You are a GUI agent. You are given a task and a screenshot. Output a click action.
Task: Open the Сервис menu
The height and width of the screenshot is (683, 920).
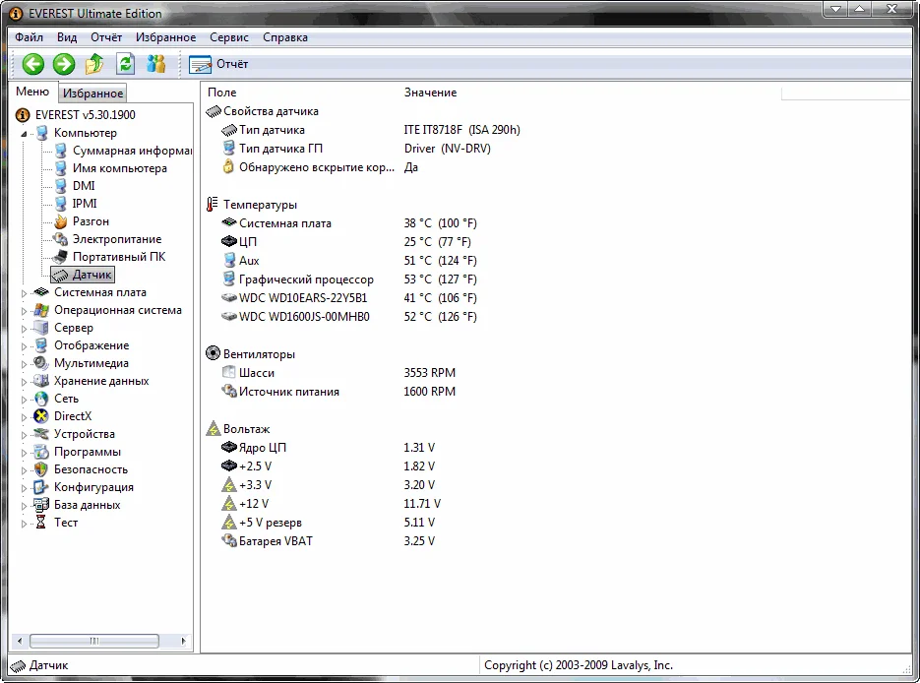229,37
